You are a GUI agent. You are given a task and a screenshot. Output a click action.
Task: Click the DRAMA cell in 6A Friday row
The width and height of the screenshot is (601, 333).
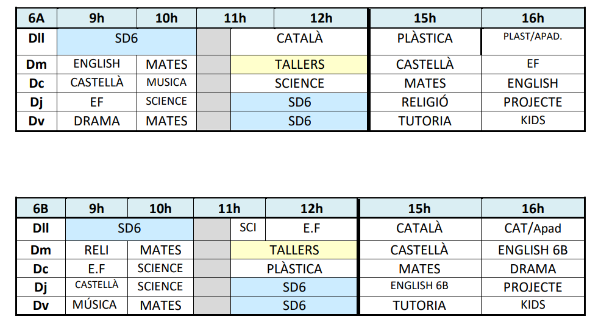coord(97,121)
